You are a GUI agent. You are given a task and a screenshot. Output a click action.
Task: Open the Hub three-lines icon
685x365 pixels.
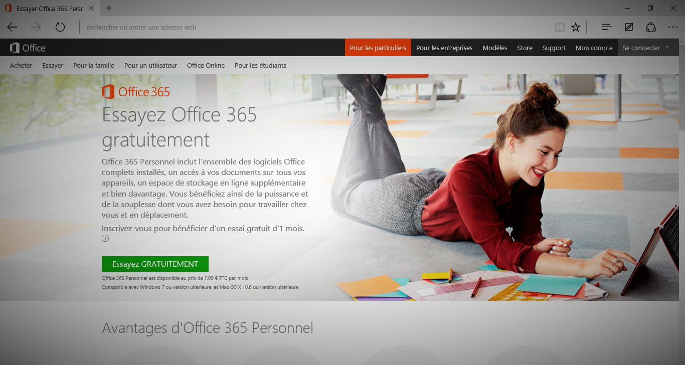coord(606,28)
